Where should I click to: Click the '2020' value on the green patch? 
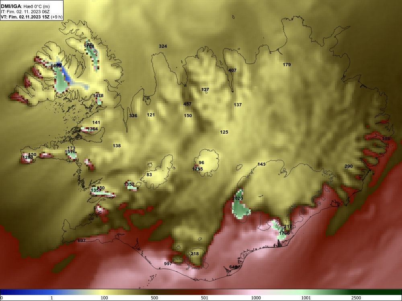coord(238,199)
